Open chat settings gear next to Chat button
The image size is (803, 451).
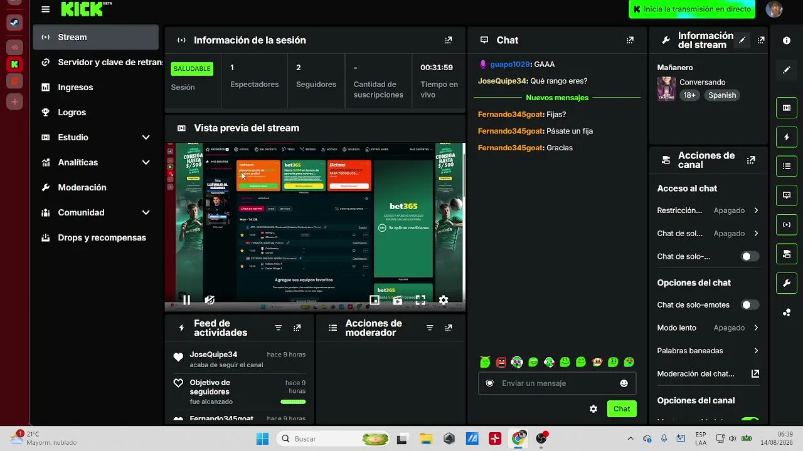click(x=593, y=409)
